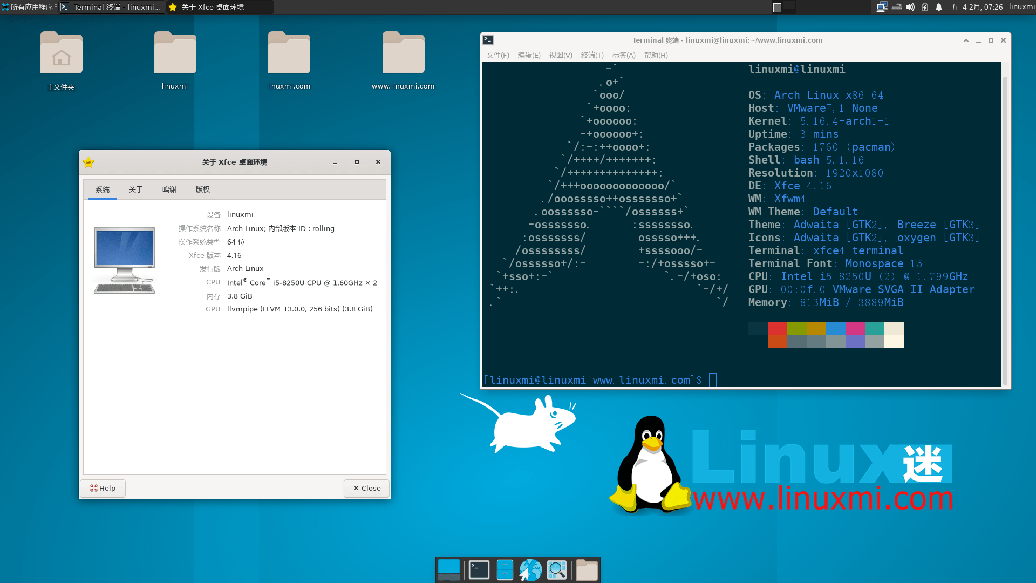Click a red swatch in the neofetch color palette
The image size is (1036, 583).
pyautogui.click(x=777, y=328)
